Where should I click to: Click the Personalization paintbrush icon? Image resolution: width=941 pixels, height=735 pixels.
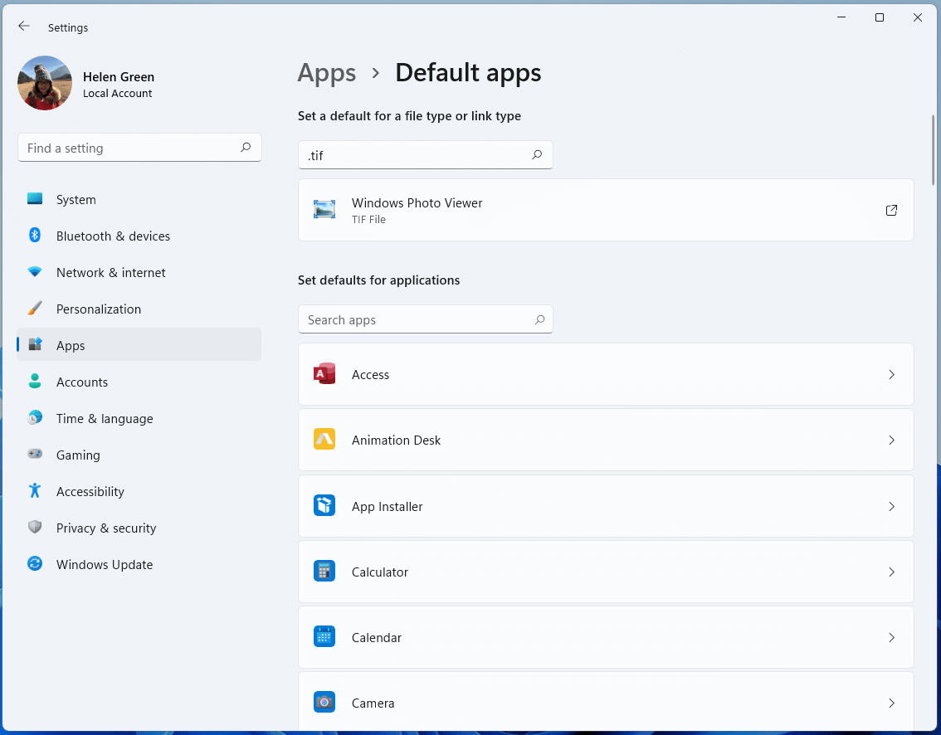35,309
